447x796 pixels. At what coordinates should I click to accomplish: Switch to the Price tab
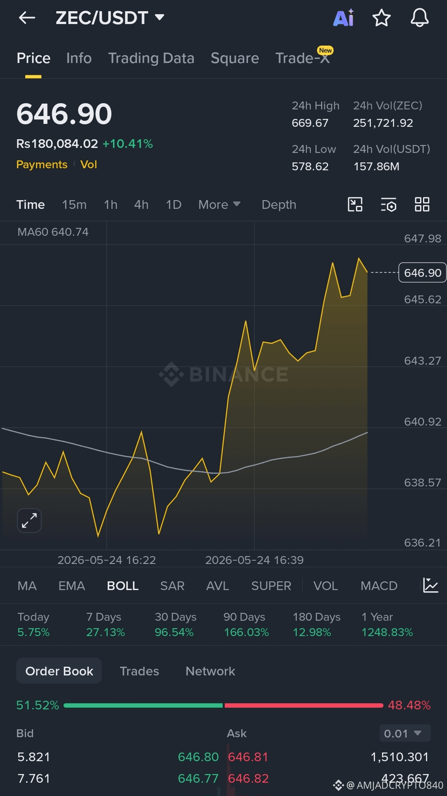pyautogui.click(x=34, y=58)
